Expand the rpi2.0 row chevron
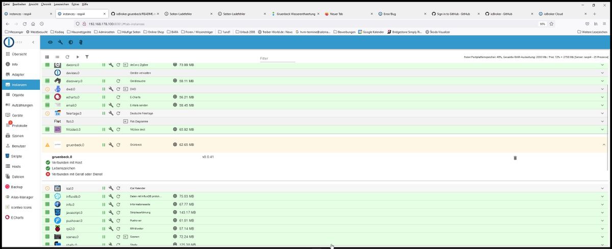The image size is (612, 249). click(603, 229)
